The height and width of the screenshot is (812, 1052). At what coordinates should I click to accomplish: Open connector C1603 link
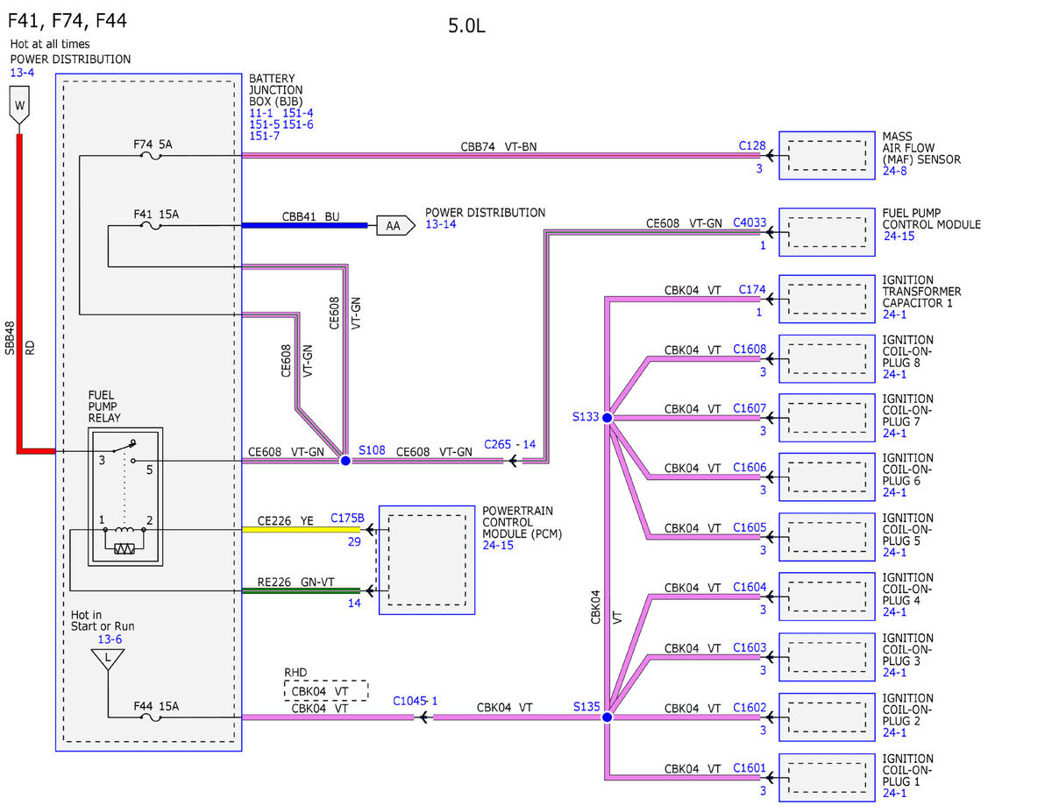pos(750,648)
